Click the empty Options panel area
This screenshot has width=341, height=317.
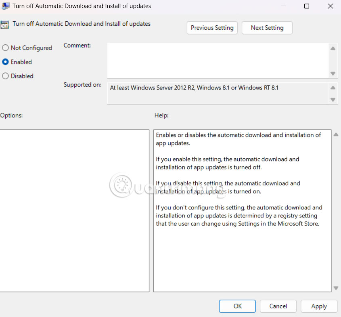[x=75, y=209]
